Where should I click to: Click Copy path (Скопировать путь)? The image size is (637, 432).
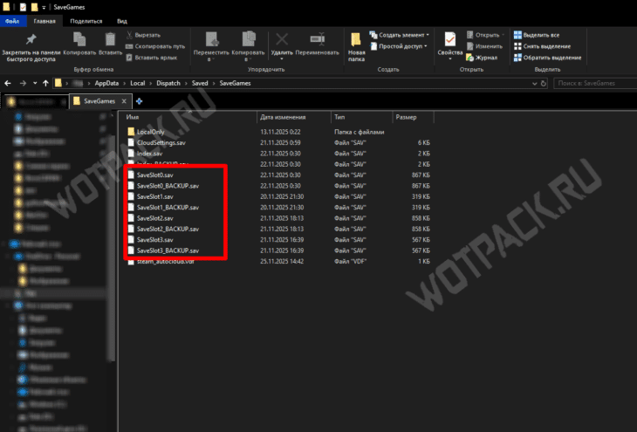tap(159, 46)
